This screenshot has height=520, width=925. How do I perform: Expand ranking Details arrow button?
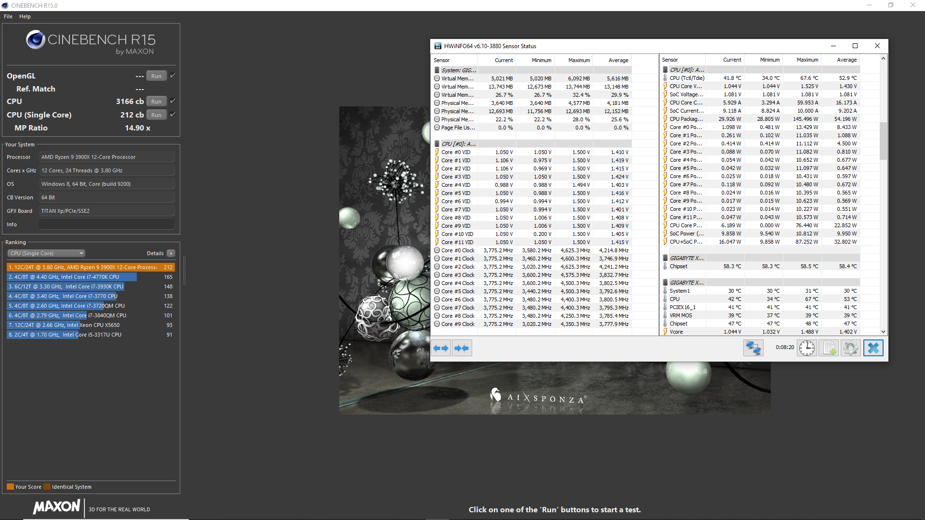[171, 253]
